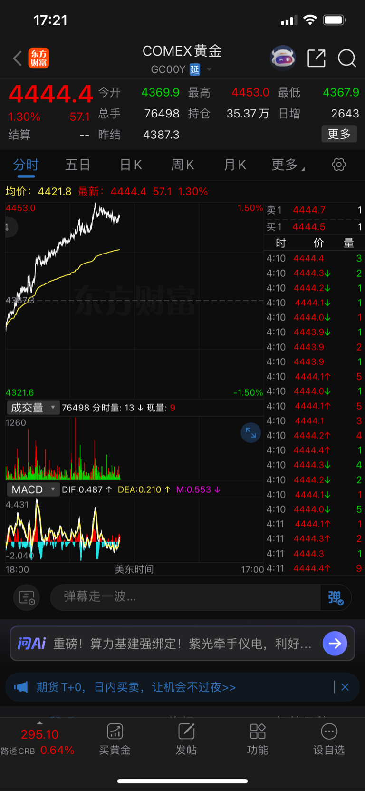Tap the 发帖 pencil icon
Image resolution: width=365 pixels, height=791 pixels.
(x=186, y=732)
